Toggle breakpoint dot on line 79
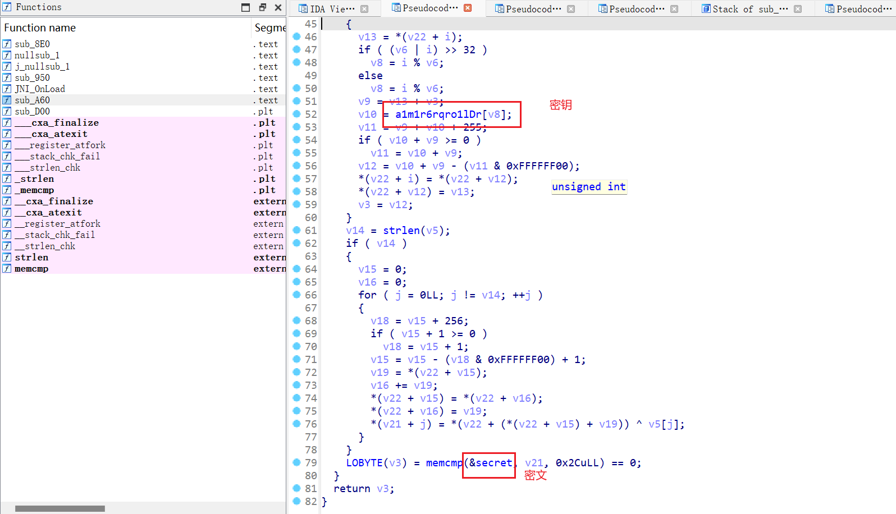Screen dimensions: 896x514 [297, 462]
